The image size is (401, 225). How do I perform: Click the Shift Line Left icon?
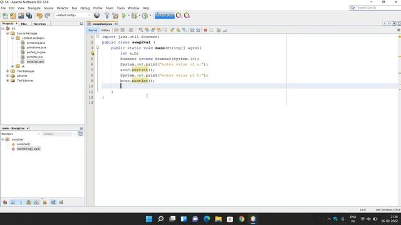(192, 31)
